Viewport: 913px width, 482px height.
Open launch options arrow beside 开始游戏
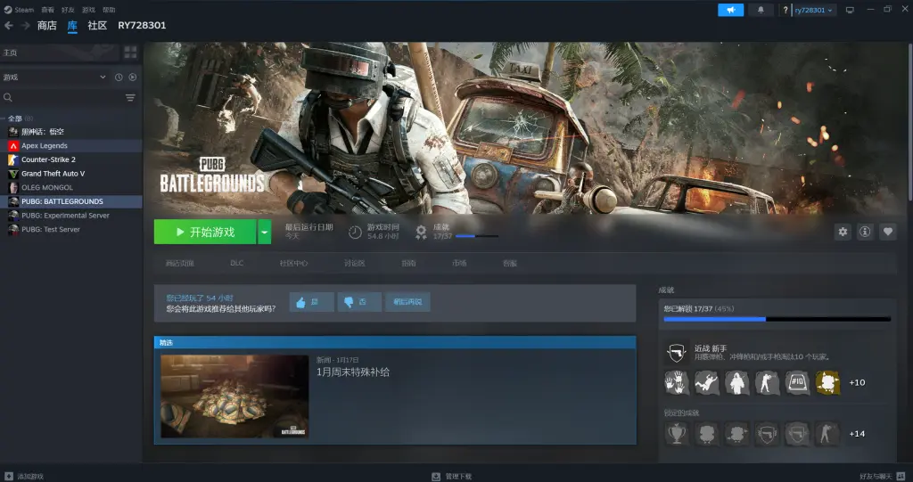pyautogui.click(x=264, y=232)
